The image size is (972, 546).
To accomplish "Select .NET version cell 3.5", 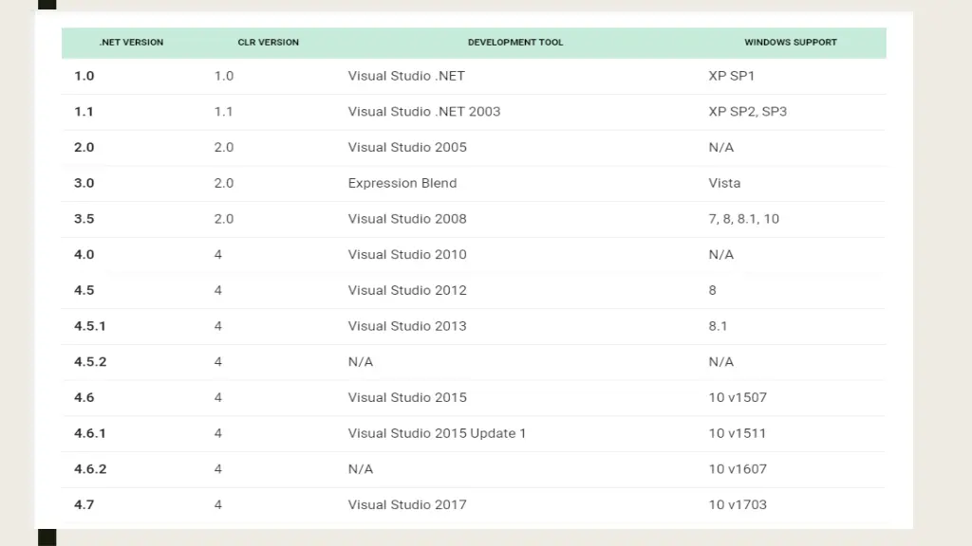I will [84, 219].
